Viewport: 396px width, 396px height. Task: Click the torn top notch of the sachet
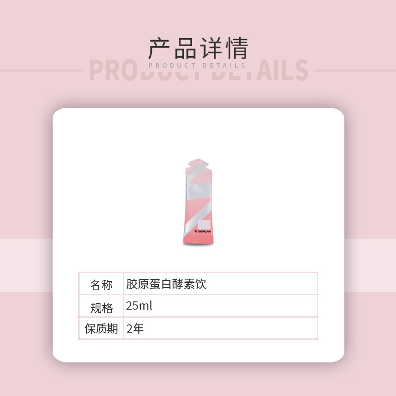199,163
